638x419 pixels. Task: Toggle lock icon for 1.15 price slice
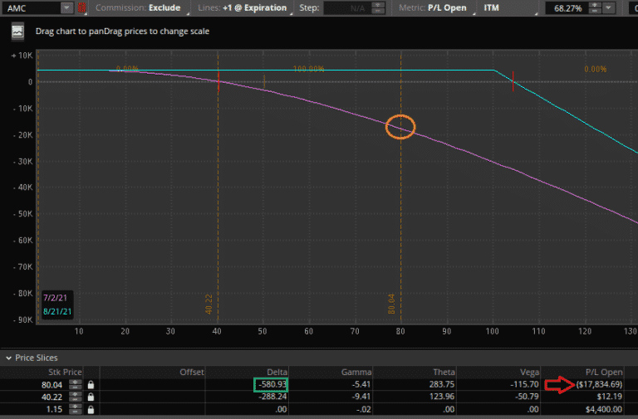tap(90, 409)
